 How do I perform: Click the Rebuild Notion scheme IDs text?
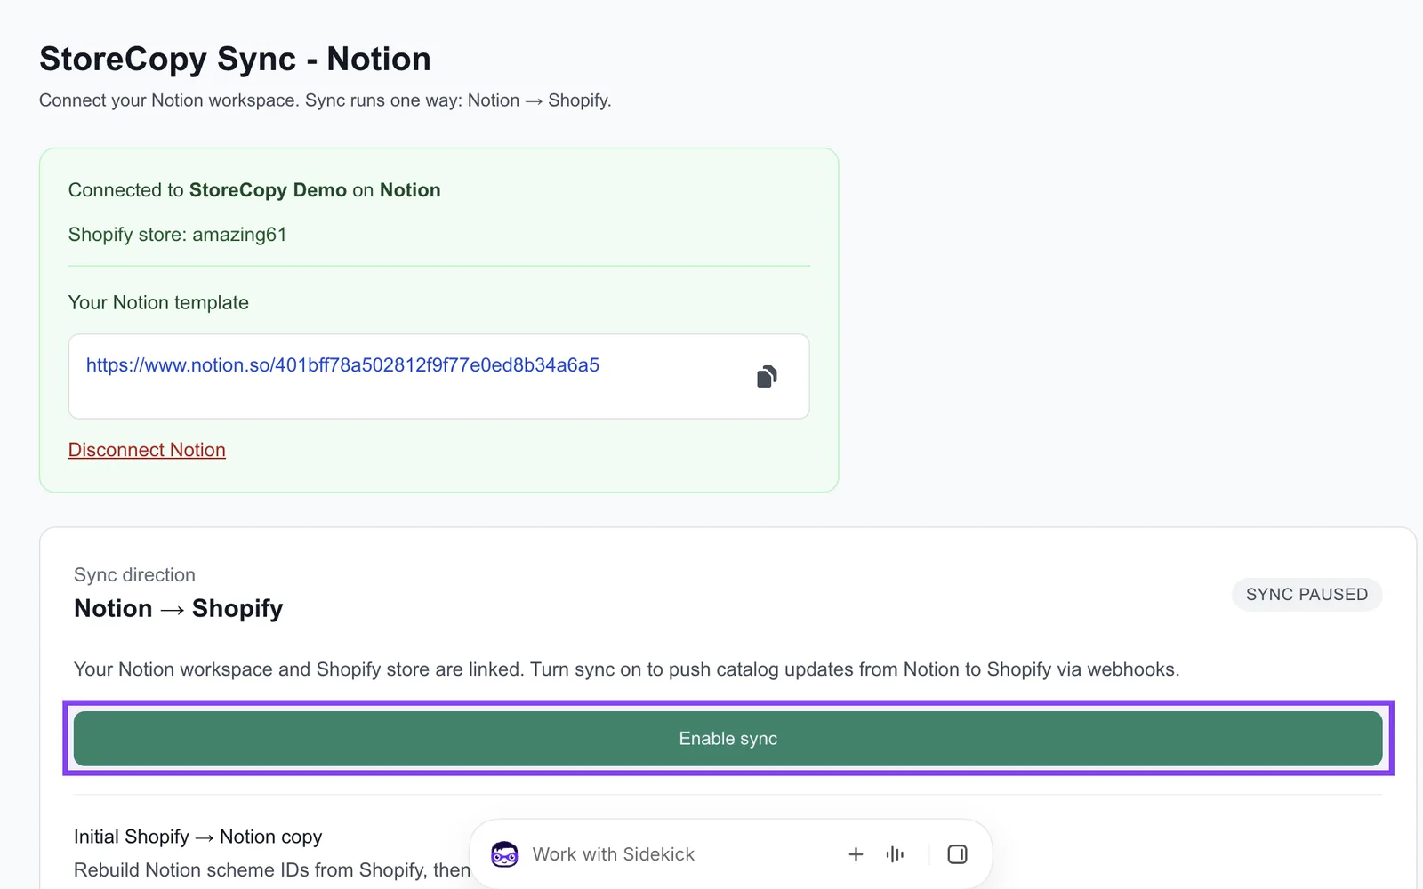272,870
